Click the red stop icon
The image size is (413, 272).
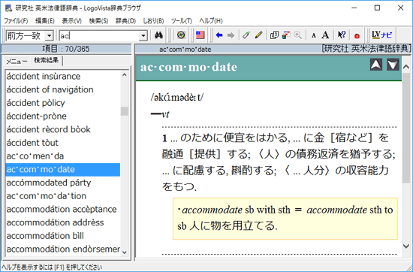[357, 35]
